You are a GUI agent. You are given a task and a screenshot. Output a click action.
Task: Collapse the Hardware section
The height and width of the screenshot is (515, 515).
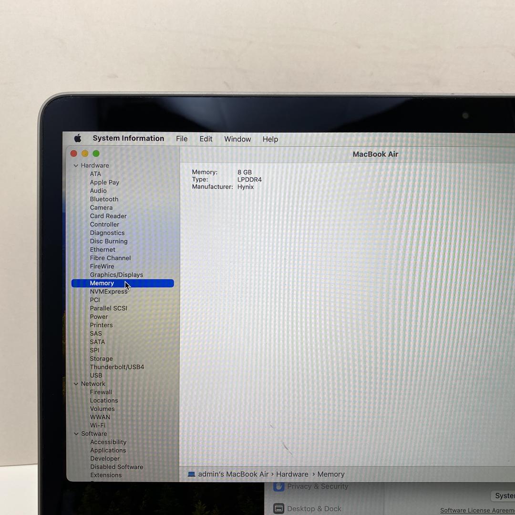tap(76, 165)
